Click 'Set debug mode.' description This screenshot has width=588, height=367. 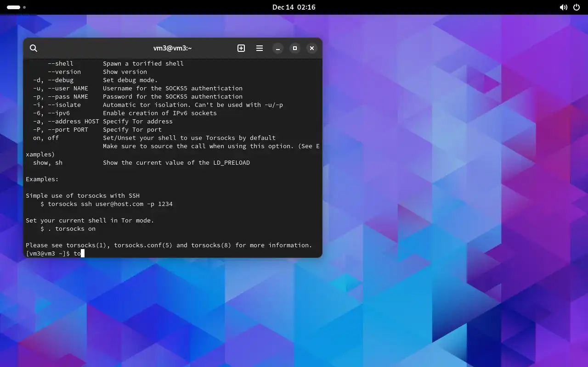(130, 80)
